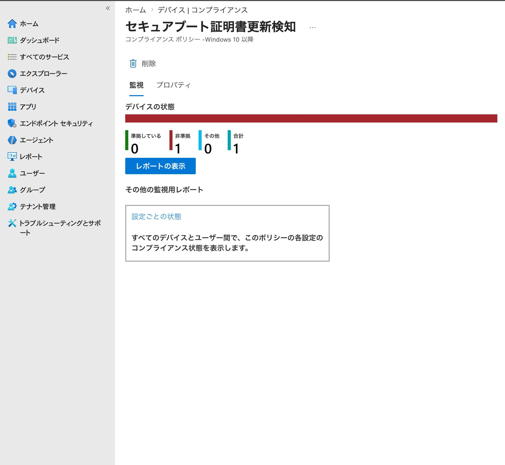Go to デバイス | コンプライアンス breadcrumb

point(203,10)
